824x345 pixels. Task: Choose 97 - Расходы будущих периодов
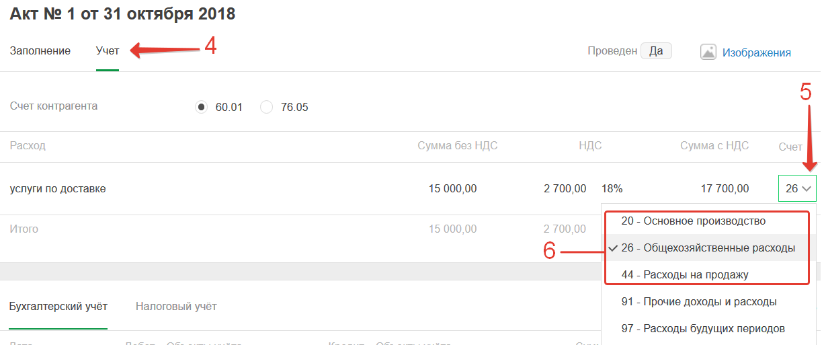pyautogui.click(x=703, y=329)
